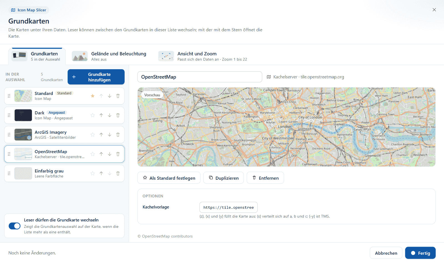Set the Dark basemap as default with its star
The image size is (444, 263).
[93, 115]
